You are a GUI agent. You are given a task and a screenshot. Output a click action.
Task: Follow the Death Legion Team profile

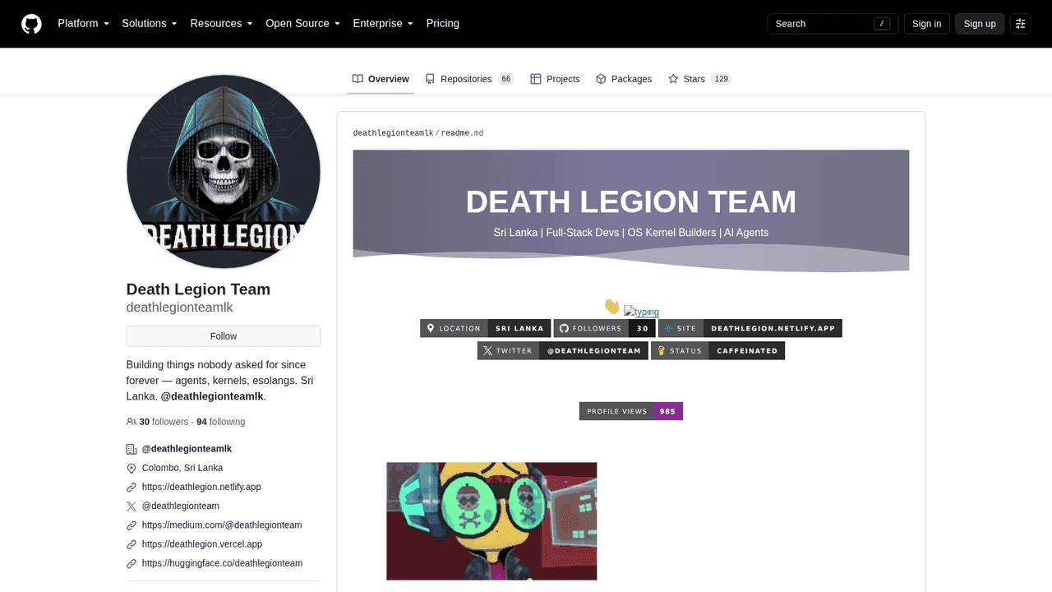[224, 336]
